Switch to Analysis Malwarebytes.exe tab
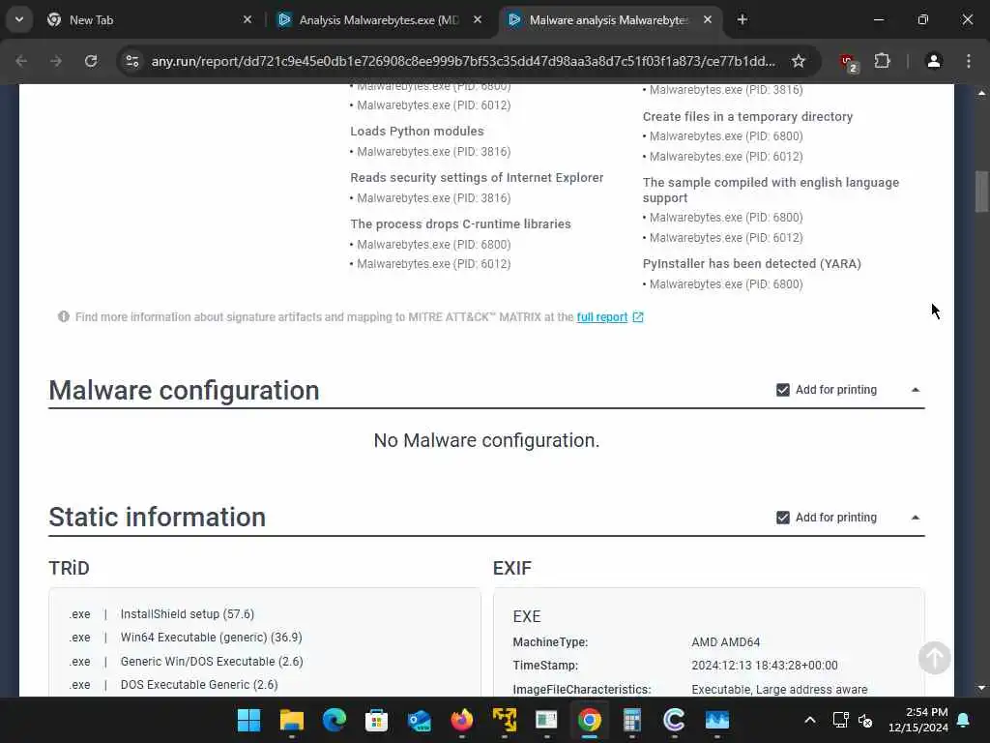 tap(379, 19)
